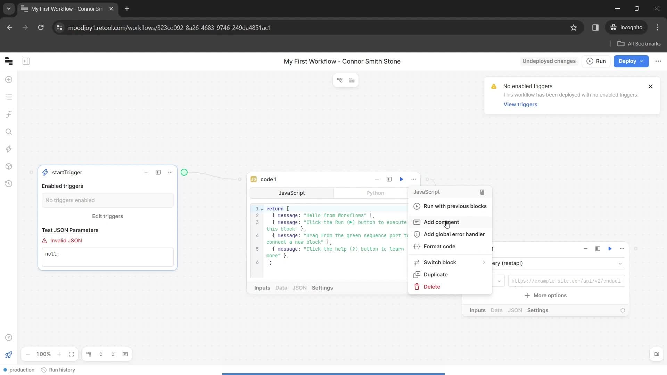
Task: Click the code1 block side-panel icon
Action: pyautogui.click(x=389, y=179)
